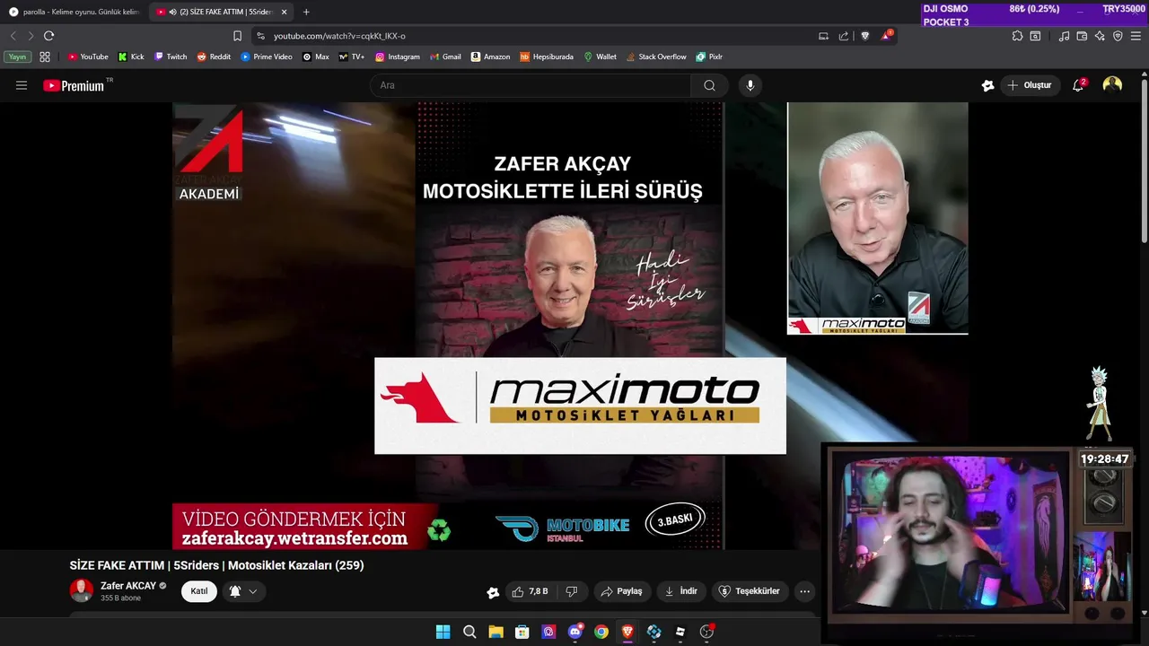1149x646 pixels.
Task: Open Stack Overflow bookmark
Action: (x=656, y=57)
